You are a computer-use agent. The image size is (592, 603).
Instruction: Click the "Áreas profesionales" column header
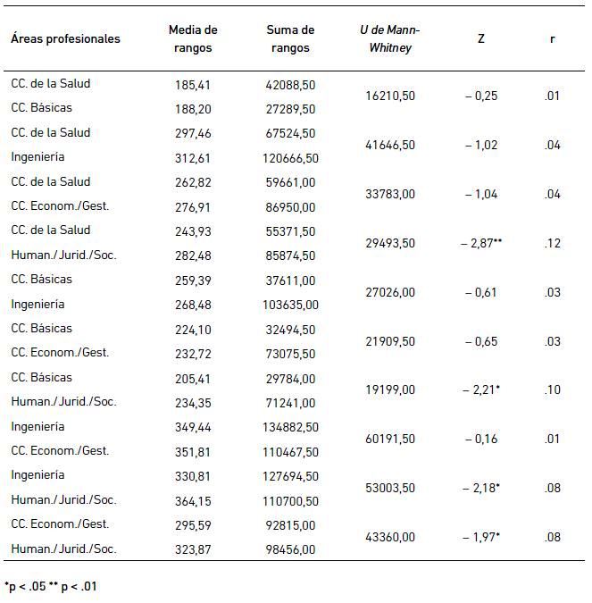pyautogui.click(x=65, y=38)
